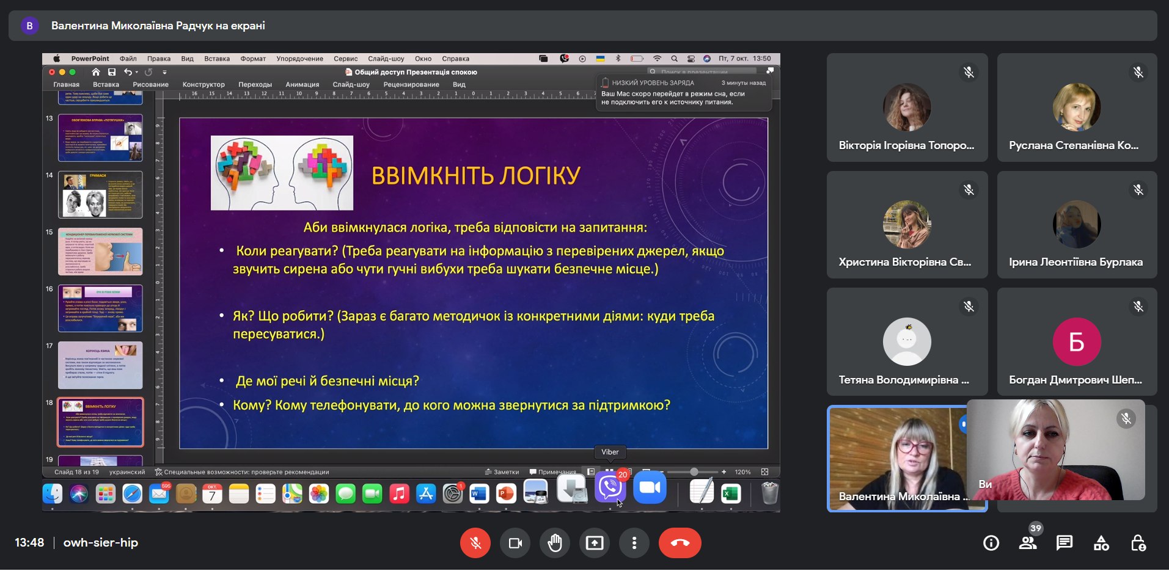
Task: Click the Вікторія Ігорівна participant tile
Action: (907, 107)
